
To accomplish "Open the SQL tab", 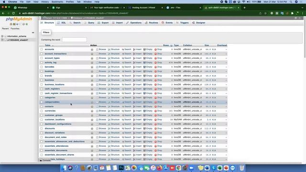I will [62, 23].
